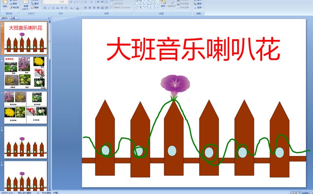
Task: Click the Clear Formatting button
Action: (79, 2)
